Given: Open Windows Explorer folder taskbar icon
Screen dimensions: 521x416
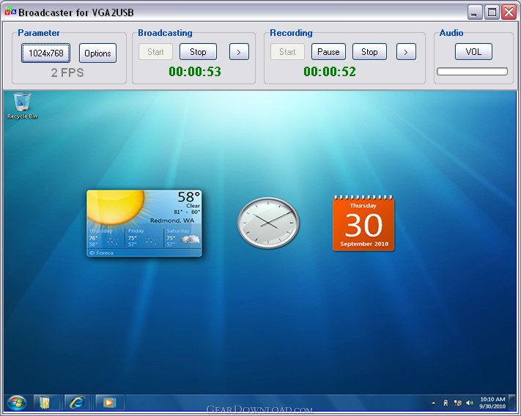Looking at the screenshot, I should 45,403.
